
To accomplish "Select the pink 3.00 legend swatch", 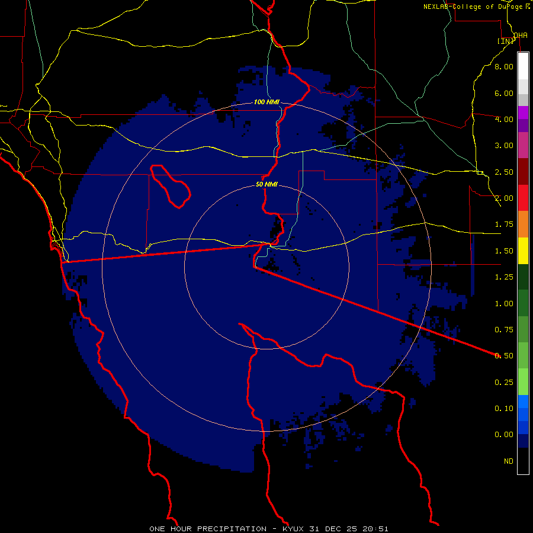I will click(523, 145).
